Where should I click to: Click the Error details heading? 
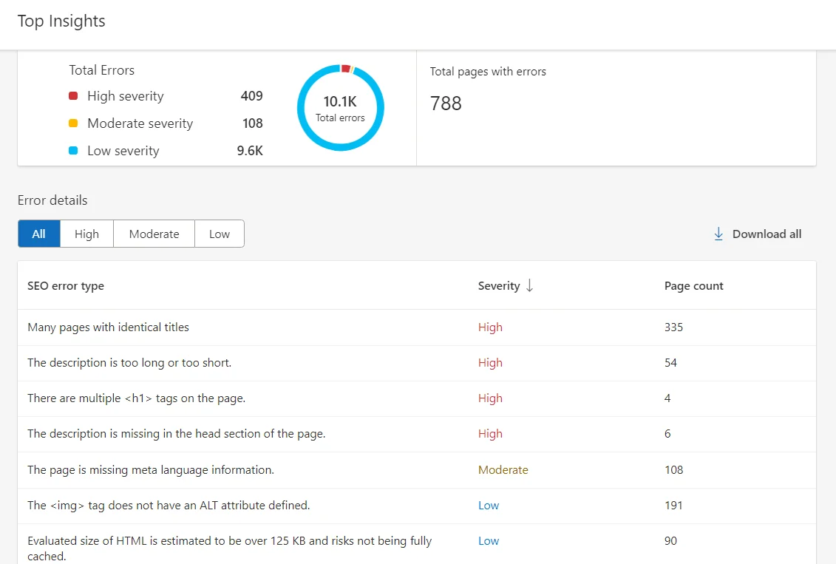coord(52,200)
